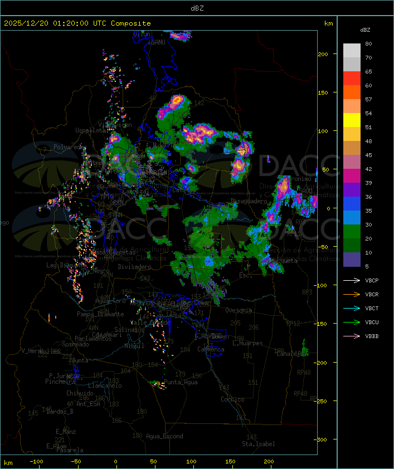Viewport: 394px width, 469px height.
Task: Select the magenta swatch between 42 and 39
Action: pyautogui.click(x=352, y=176)
